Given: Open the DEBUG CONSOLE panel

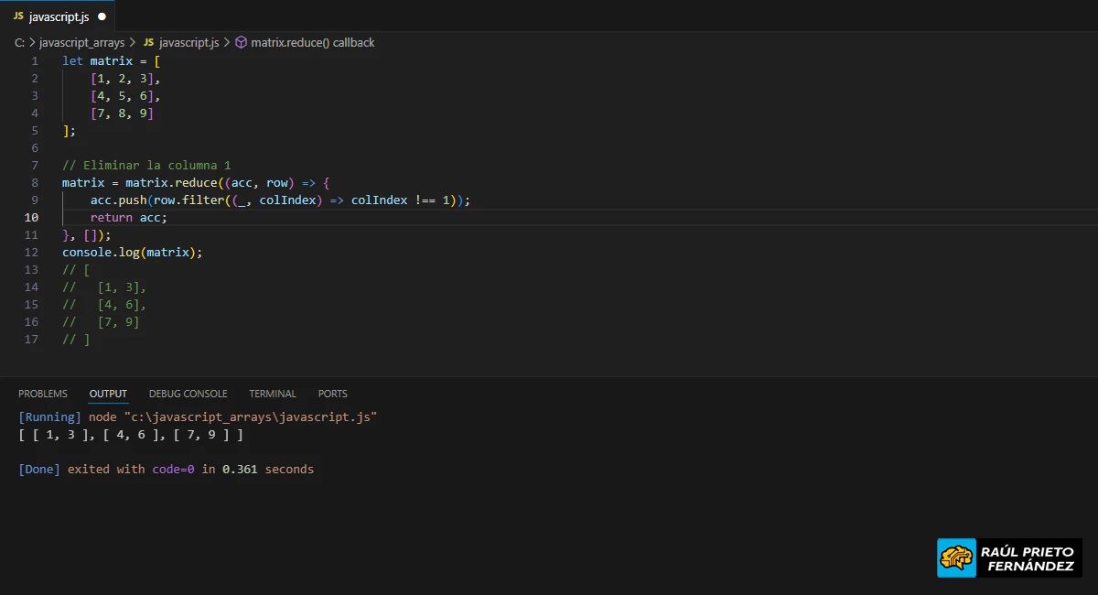Looking at the screenshot, I should pyautogui.click(x=188, y=393).
